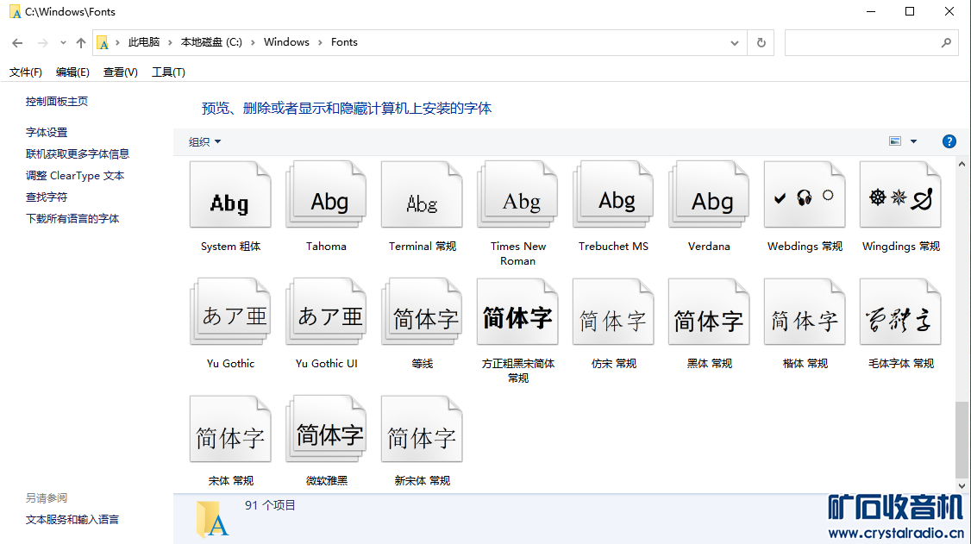Expand the chevron after 本地磁盘 (C:)
Image resolution: width=971 pixels, height=544 pixels.
(253, 42)
